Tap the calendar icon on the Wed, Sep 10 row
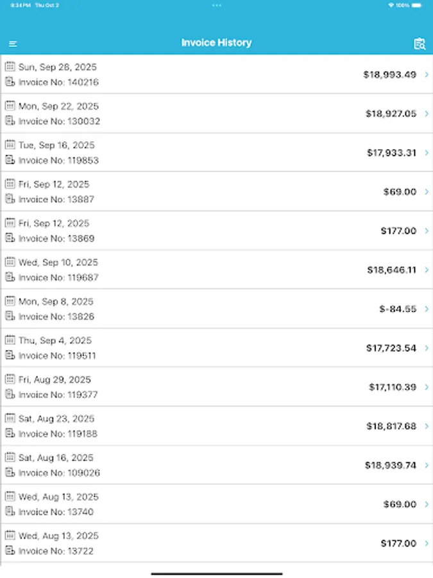The height and width of the screenshot is (578, 433). (10, 262)
